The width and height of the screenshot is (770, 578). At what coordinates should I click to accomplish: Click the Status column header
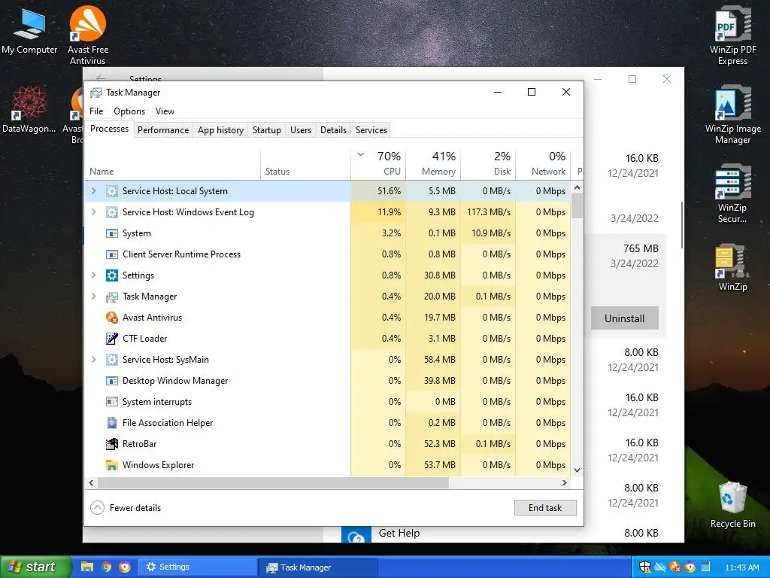coord(305,163)
